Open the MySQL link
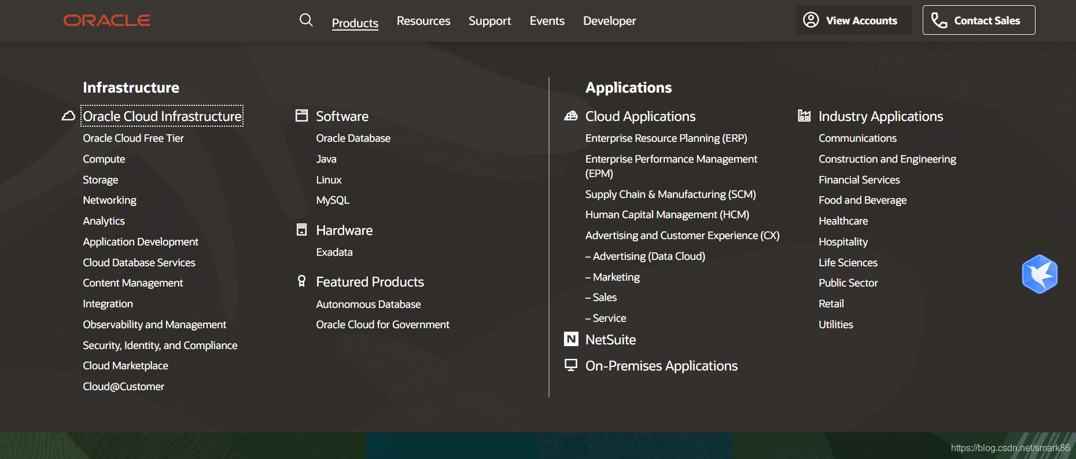1076x459 pixels. point(333,200)
